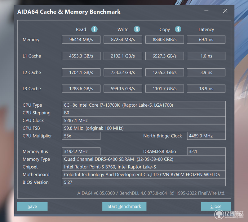The width and height of the screenshot is (248, 222).
Task: Click the CPU Type label
Action: (32, 105)
